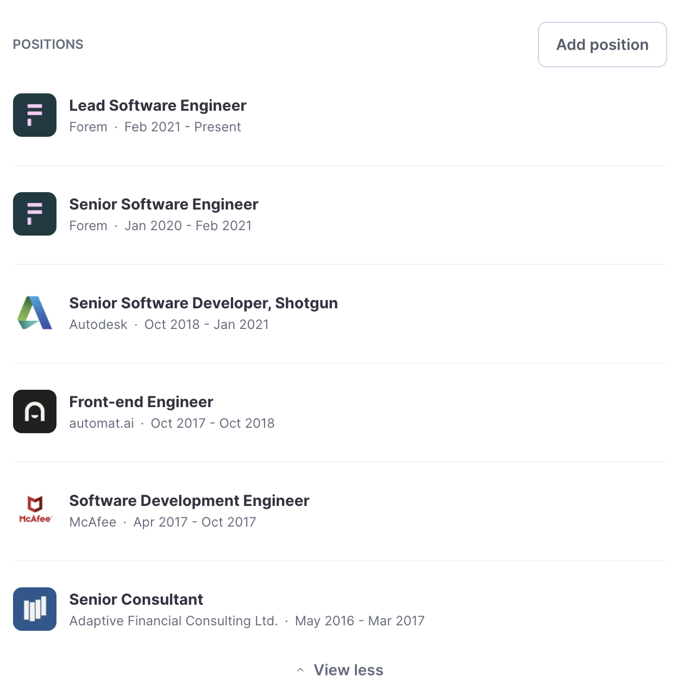Click the Adaptive Financial Consulting logo
The width and height of the screenshot is (678, 697).
pyautogui.click(x=35, y=609)
